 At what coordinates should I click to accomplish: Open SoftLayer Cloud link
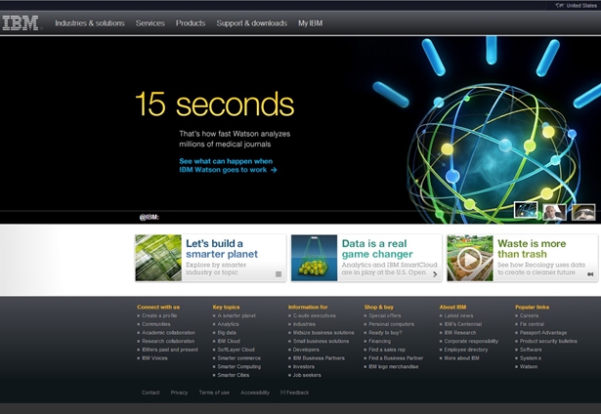[x=236, y=350]
